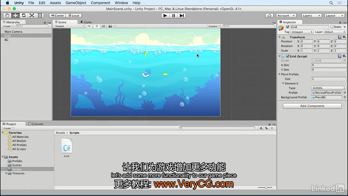348x196 pixels.
Task: Open Transform component gear menu
Action: click(x=344, y=37)
